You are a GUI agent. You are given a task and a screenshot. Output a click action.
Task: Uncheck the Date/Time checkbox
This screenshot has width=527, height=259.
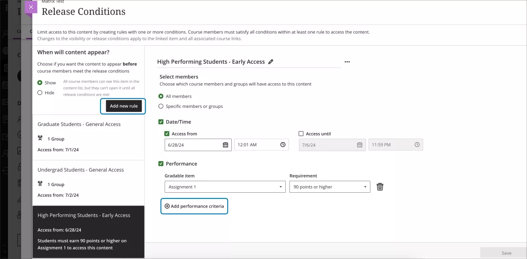point(161,121)
